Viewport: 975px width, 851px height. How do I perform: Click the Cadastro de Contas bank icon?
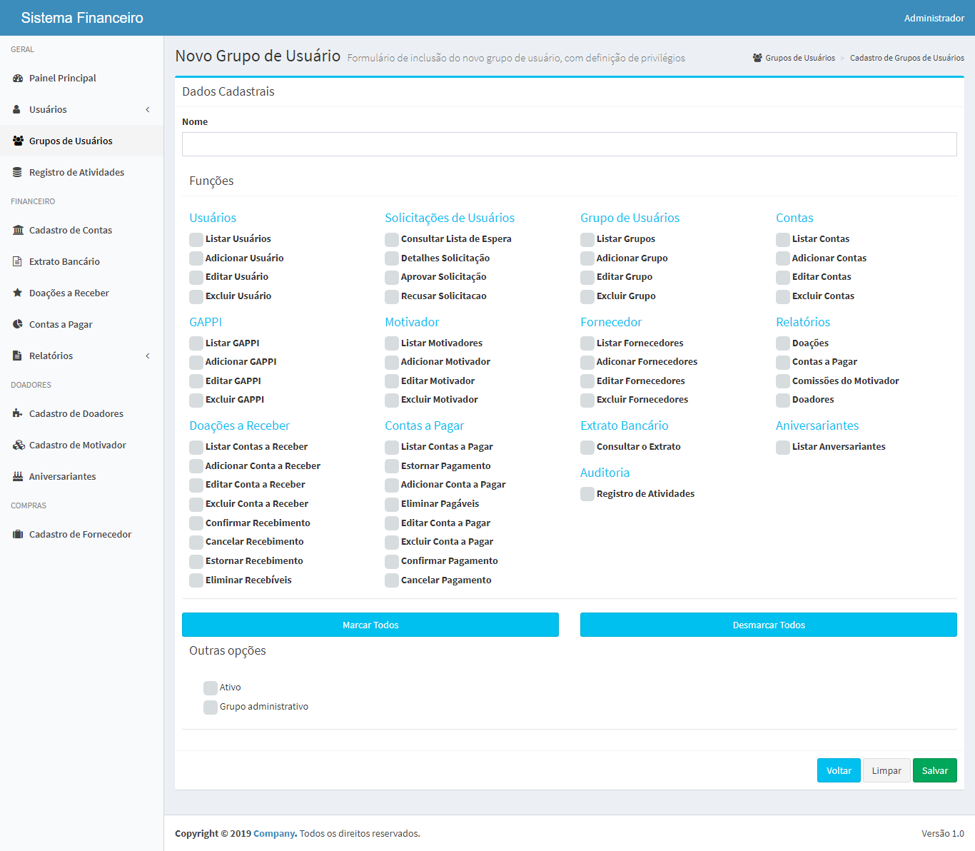(18, 231)
